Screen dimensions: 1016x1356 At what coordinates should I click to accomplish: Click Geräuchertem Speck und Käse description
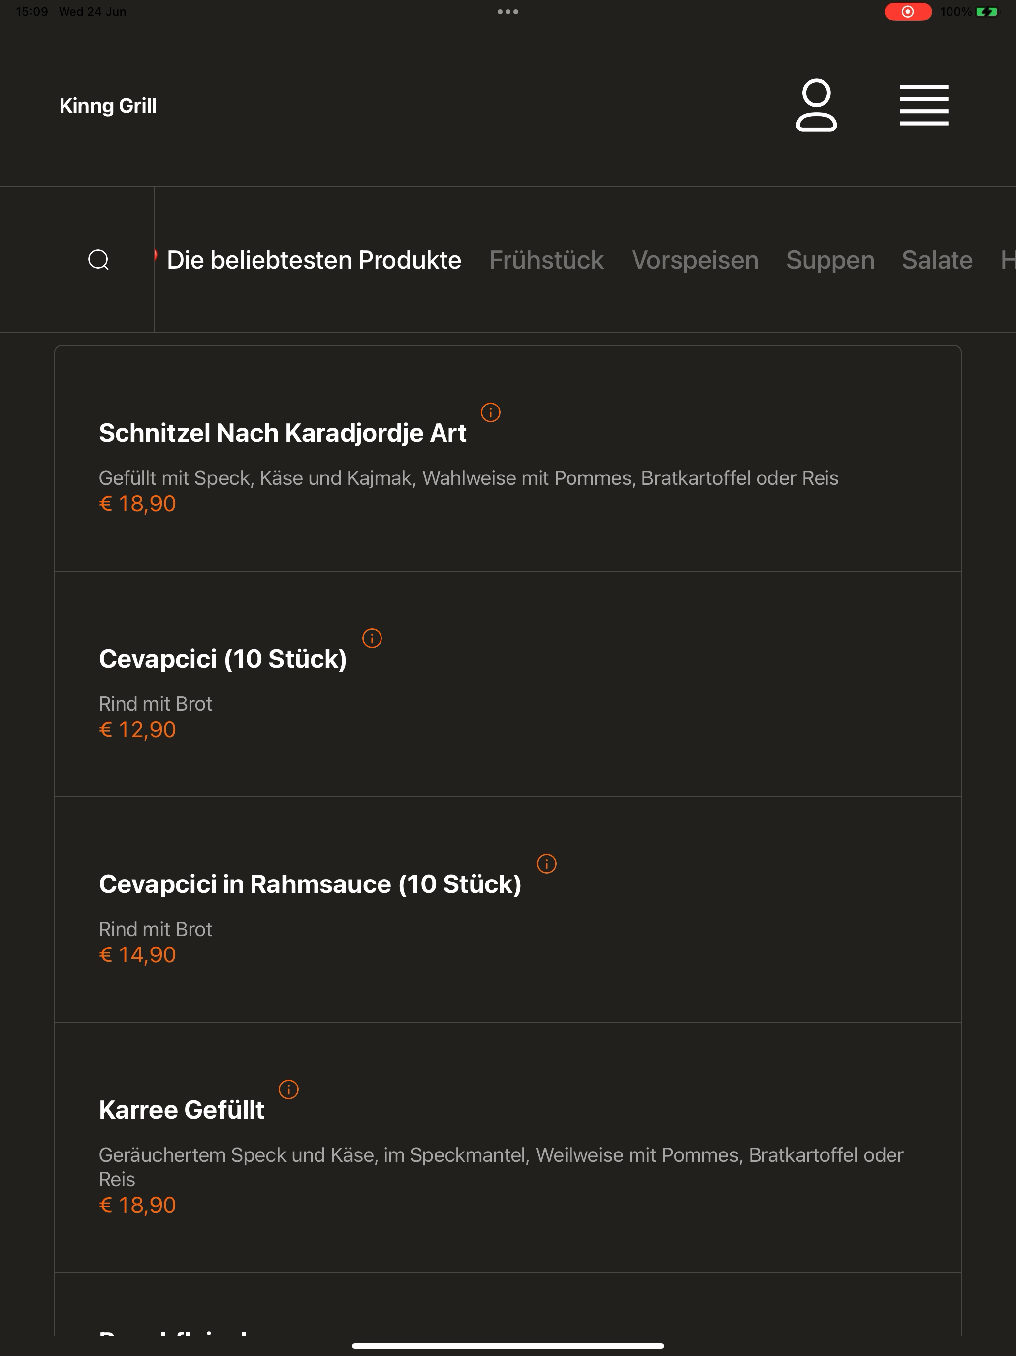point(501,1166)
